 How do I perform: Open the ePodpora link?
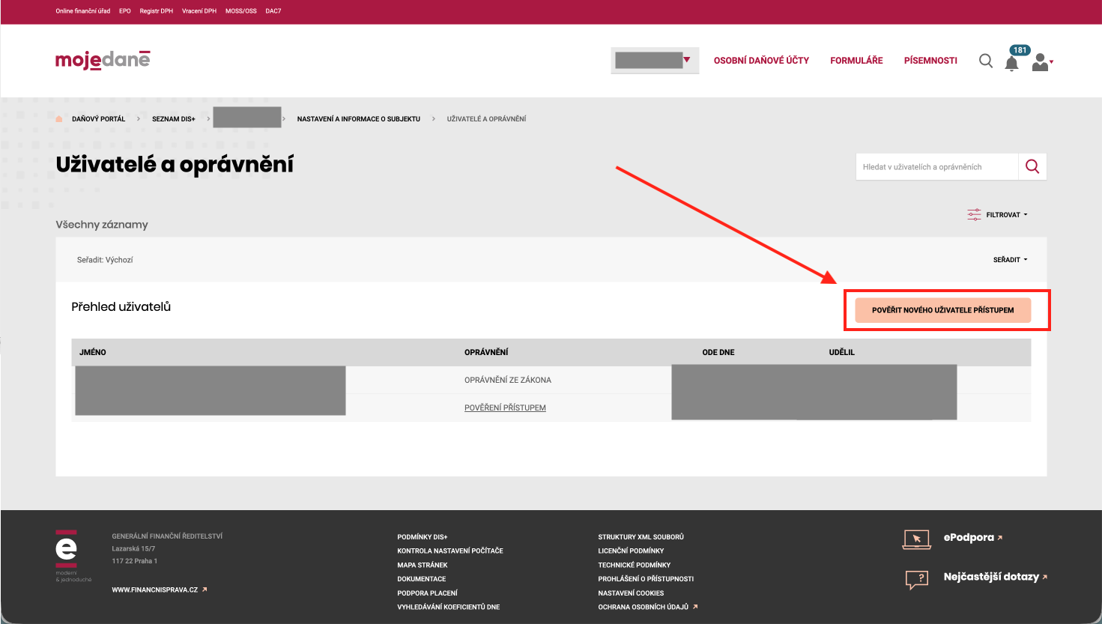coord(973,538)
